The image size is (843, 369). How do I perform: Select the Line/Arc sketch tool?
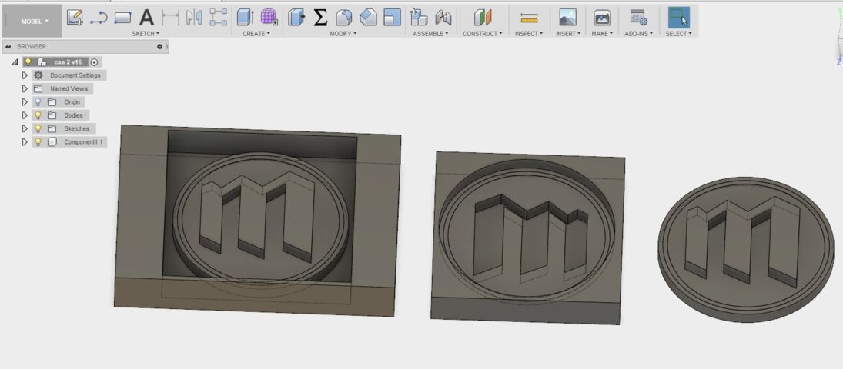pos(99,18)
